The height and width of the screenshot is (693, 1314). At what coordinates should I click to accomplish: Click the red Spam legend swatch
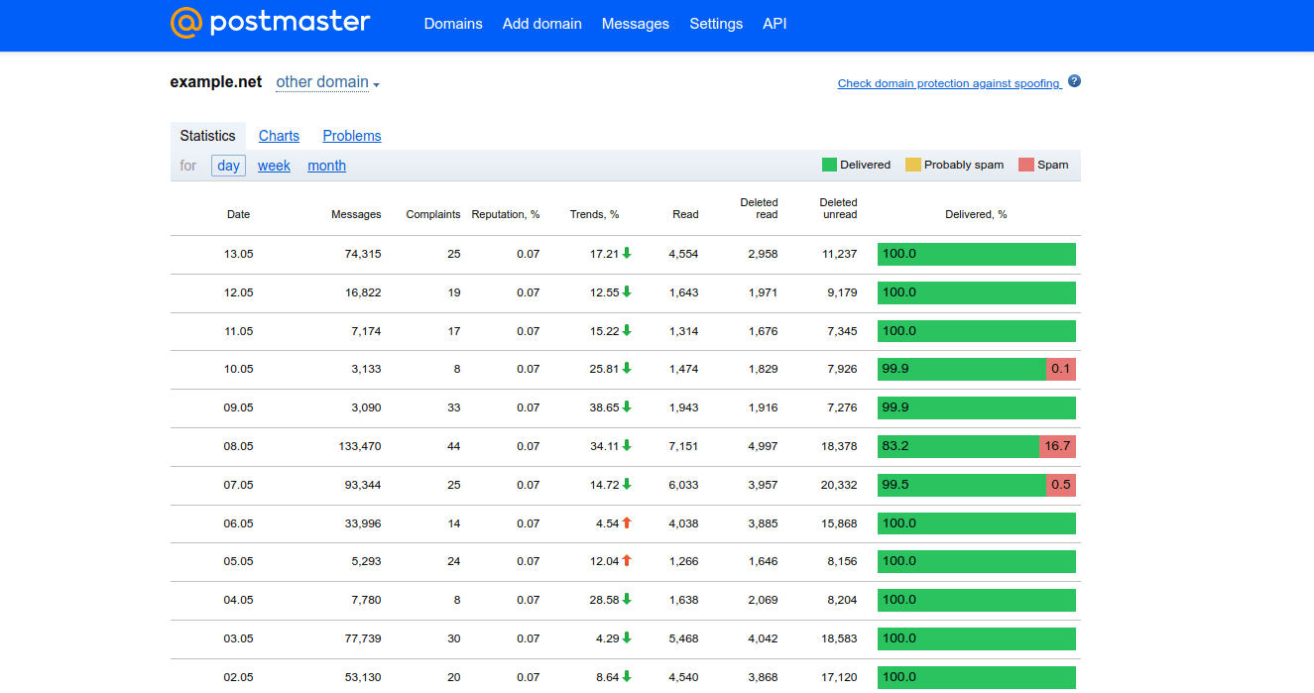coord(1026,165)
